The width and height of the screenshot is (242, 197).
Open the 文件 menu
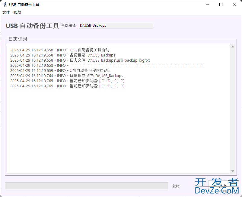coord(6,12)
